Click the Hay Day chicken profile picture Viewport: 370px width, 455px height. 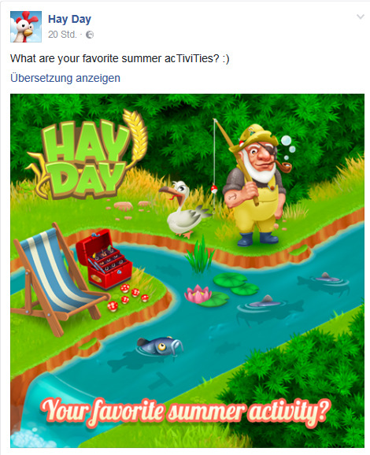pos(26,27)
